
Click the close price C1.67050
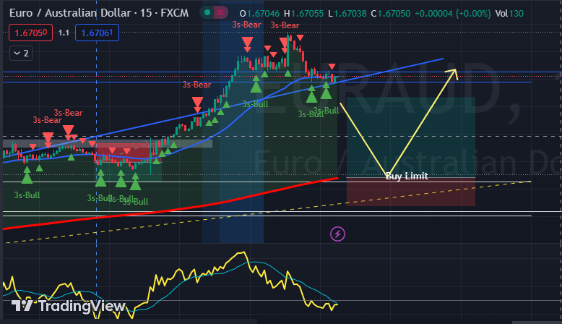click(x=391, y=14)
